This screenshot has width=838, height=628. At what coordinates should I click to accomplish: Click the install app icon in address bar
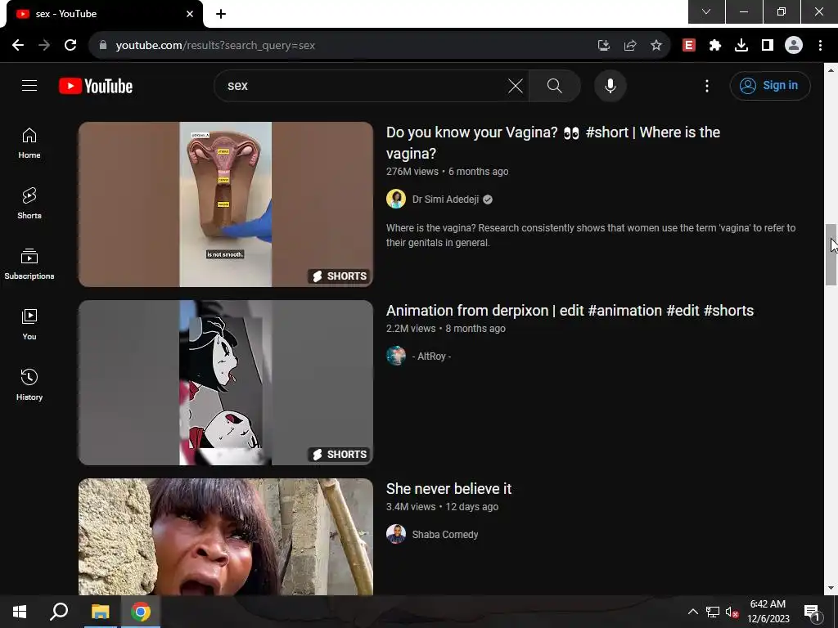tap(604, 46)
